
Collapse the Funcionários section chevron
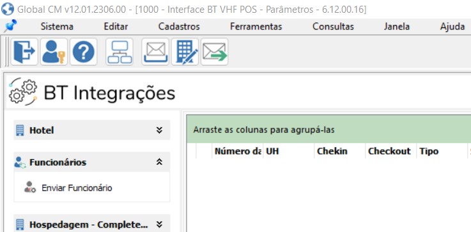click(x=159, y=162)
